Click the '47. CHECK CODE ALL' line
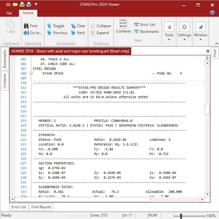Image resolution: width=219 pixels, height=219 pixels. point(58,64)
